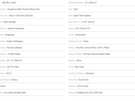Click the 24 Jumbo Stainless Steel frets value
This screenshot has height=101, width=135.
point(15,93)
